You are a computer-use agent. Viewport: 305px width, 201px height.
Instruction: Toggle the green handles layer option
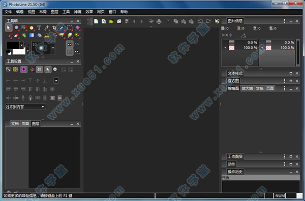39,70
